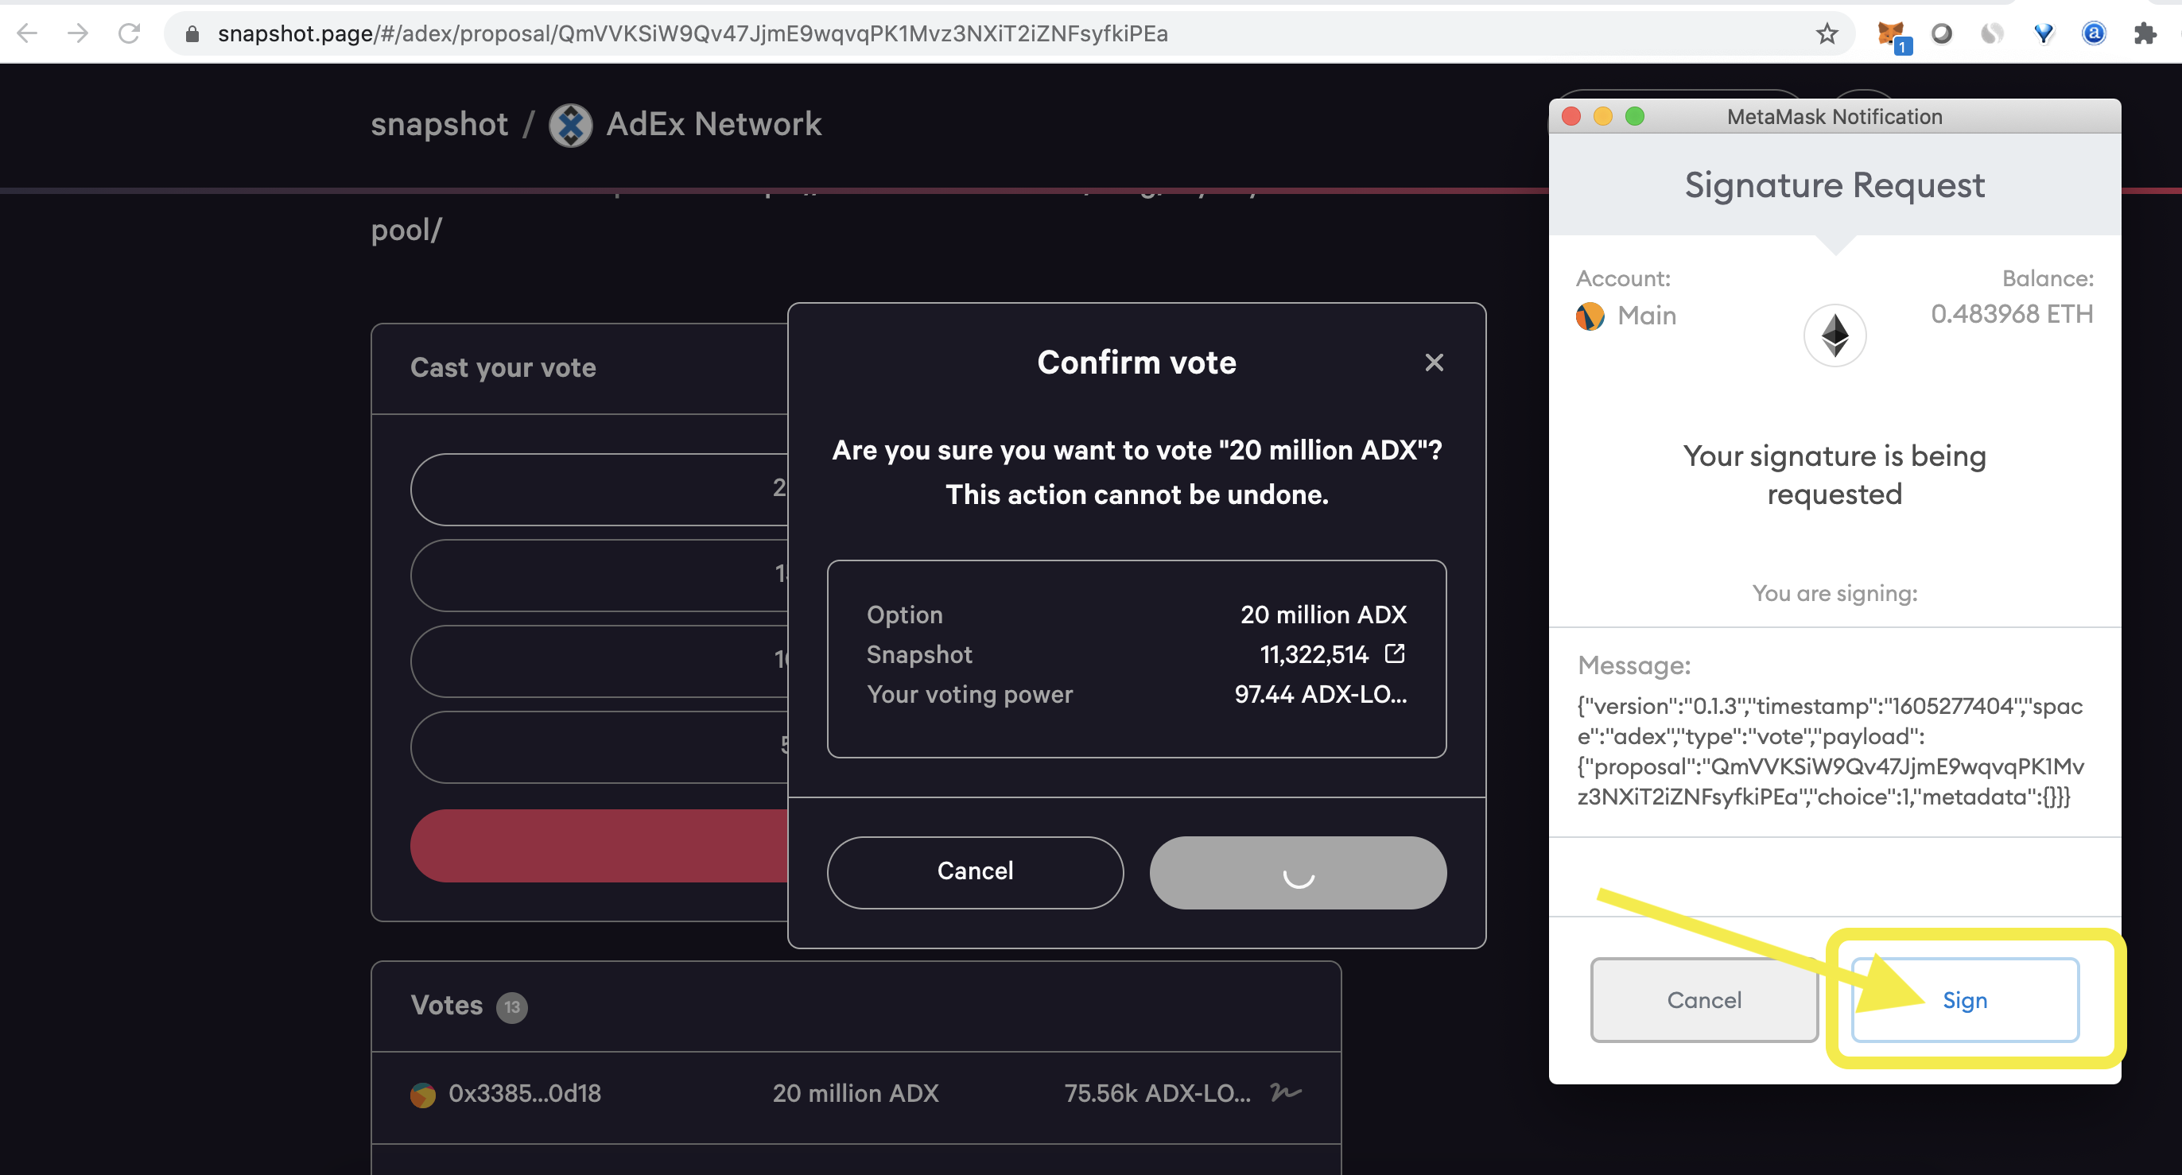The image size is (2182, 1175).
Task: Click the Main account name in MetaMask
Action: 1647,316
